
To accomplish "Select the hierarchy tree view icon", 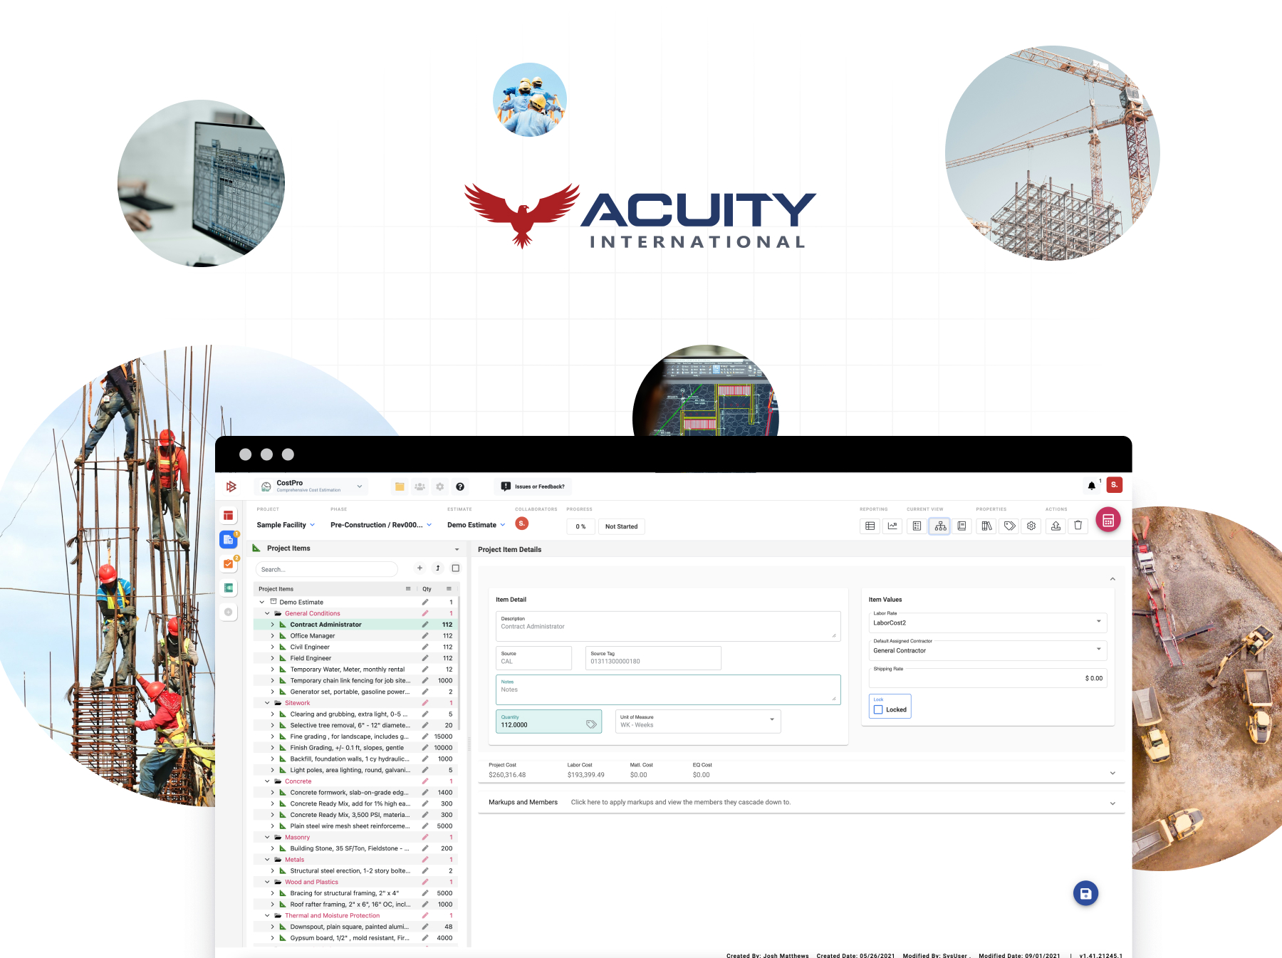I will [940, 526].
